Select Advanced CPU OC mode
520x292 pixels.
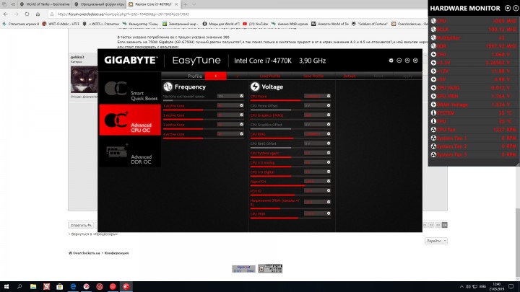[x=130, y=120]
